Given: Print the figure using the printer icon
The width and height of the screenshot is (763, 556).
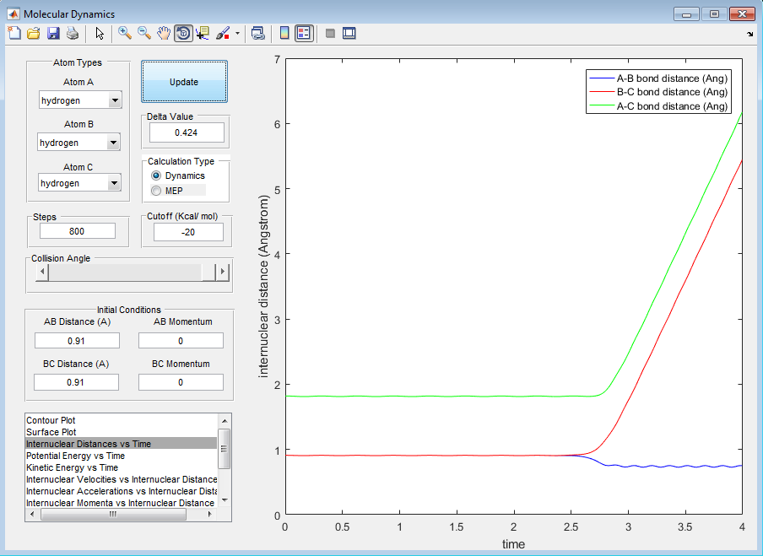Looking at the screenshot, I should point(73,34).
